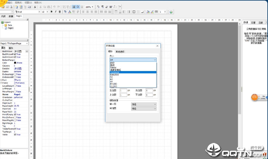Viewport: 268px width, 159px height.
Task: Click the undo arrow icon
Action: coord(54,7)
